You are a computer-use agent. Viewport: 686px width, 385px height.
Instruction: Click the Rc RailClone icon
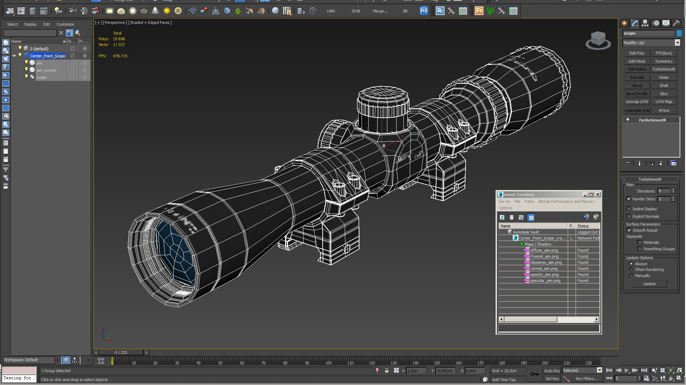point(440,11)
